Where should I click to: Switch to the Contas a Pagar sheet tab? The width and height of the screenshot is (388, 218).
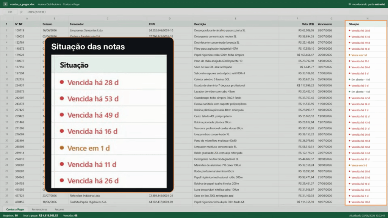(x=15, y=209)
